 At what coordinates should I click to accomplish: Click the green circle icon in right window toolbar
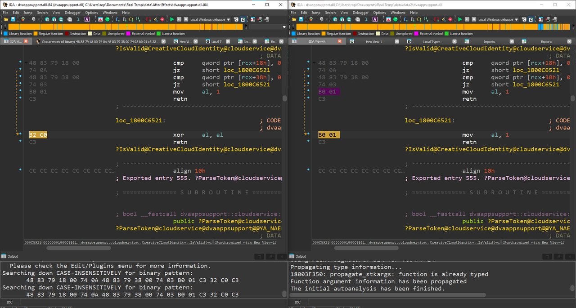click(395, 20)
